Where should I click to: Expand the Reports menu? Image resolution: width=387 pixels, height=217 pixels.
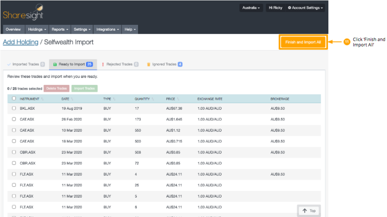[60, 29]
